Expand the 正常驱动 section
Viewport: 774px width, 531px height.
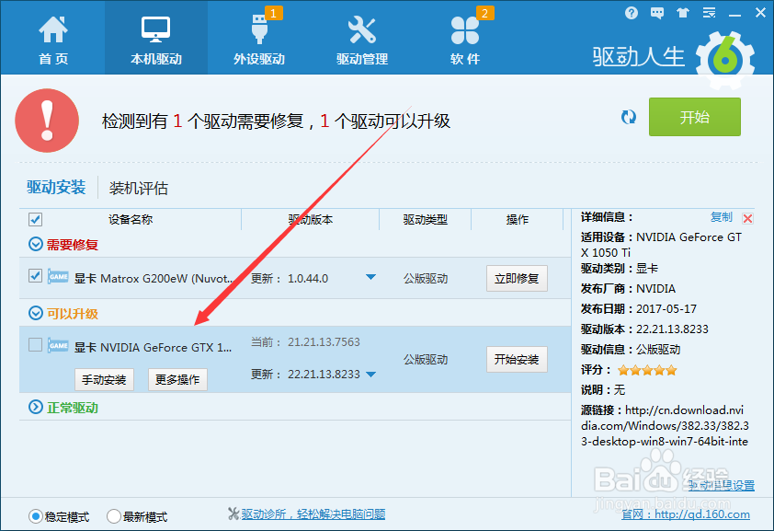36,407
